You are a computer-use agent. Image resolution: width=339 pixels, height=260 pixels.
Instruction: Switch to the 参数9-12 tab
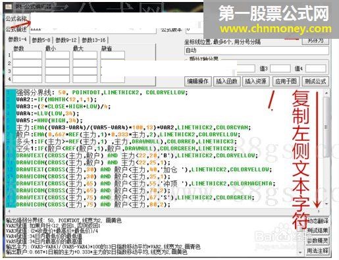pyautogui.click(x=66, y=40)
